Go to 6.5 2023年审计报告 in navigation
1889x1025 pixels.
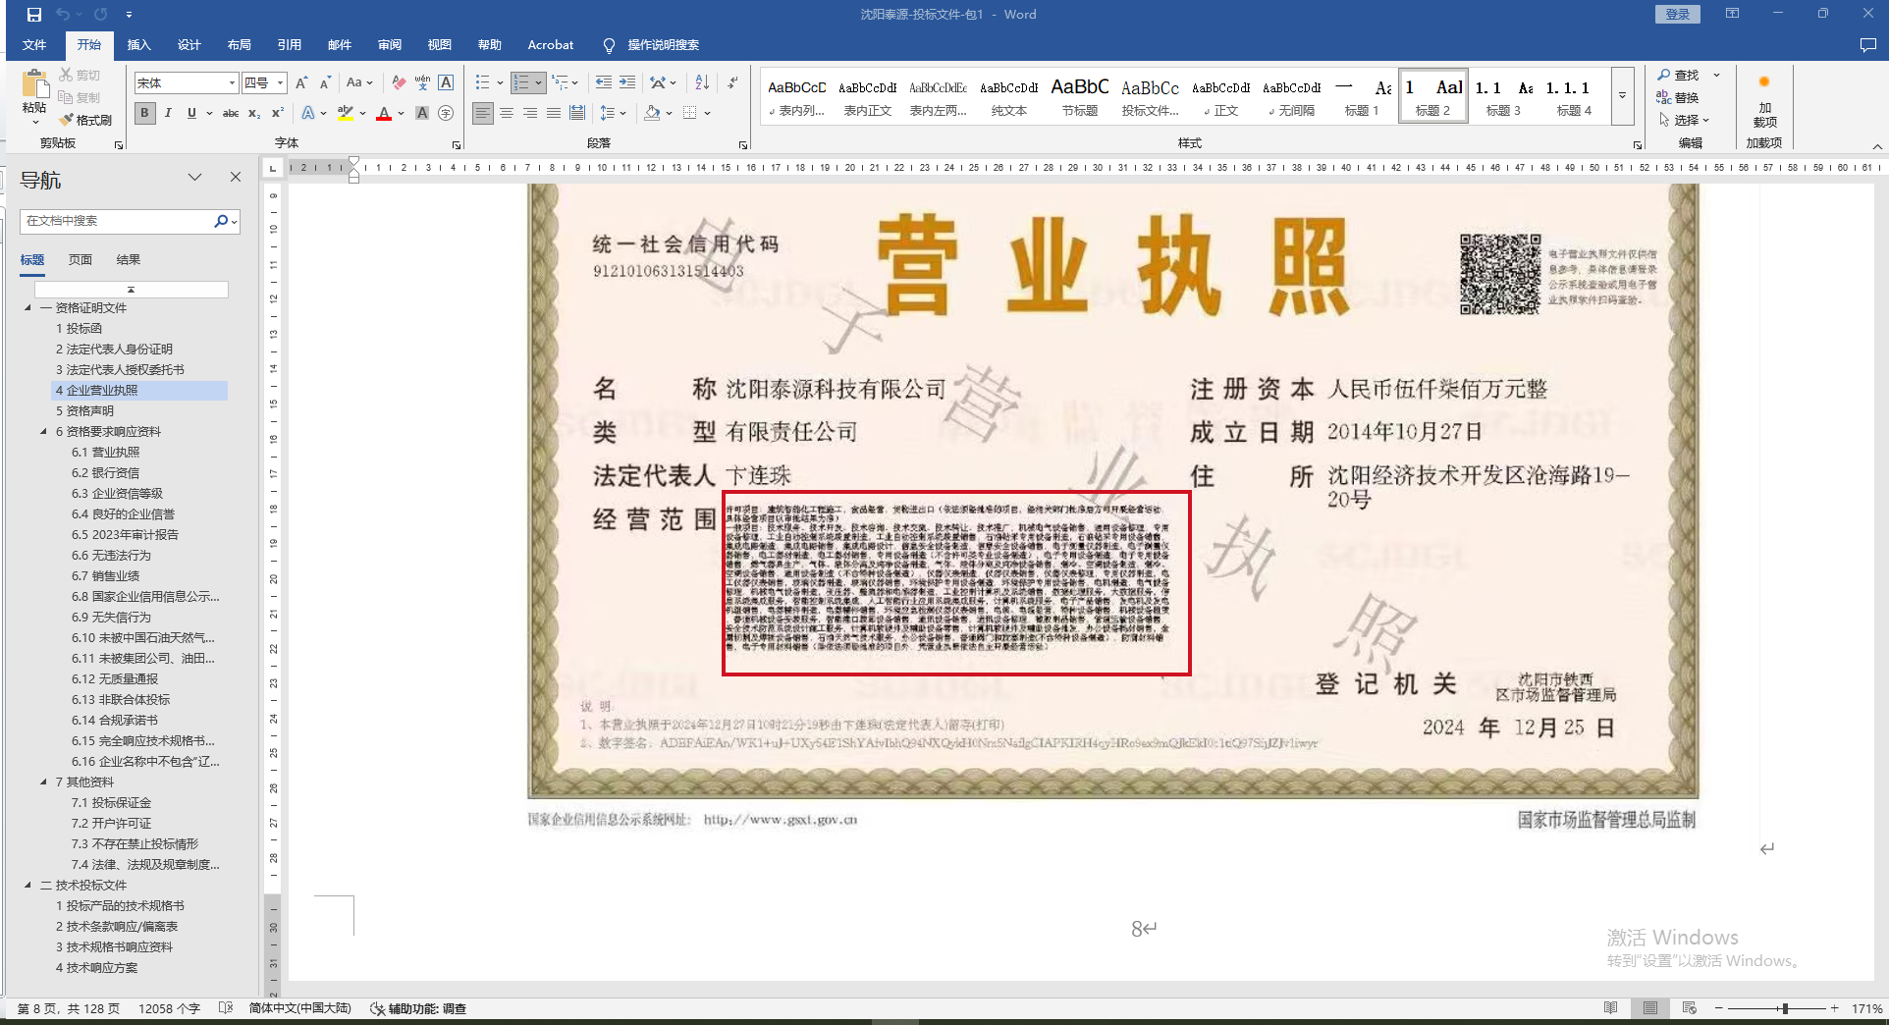click(x=125, y=535)
